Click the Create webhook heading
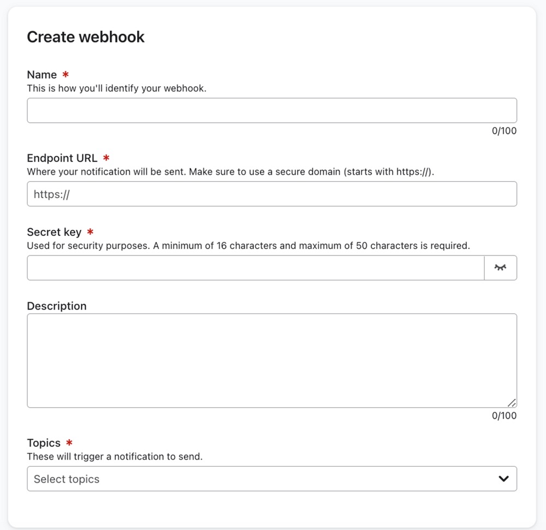 coord(85,37)
